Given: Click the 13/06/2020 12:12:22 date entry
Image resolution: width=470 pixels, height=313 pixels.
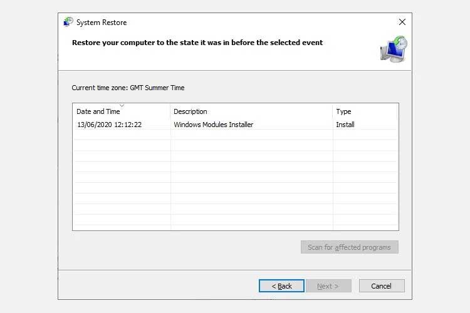Looking at the screenshot, I should 109,125.
